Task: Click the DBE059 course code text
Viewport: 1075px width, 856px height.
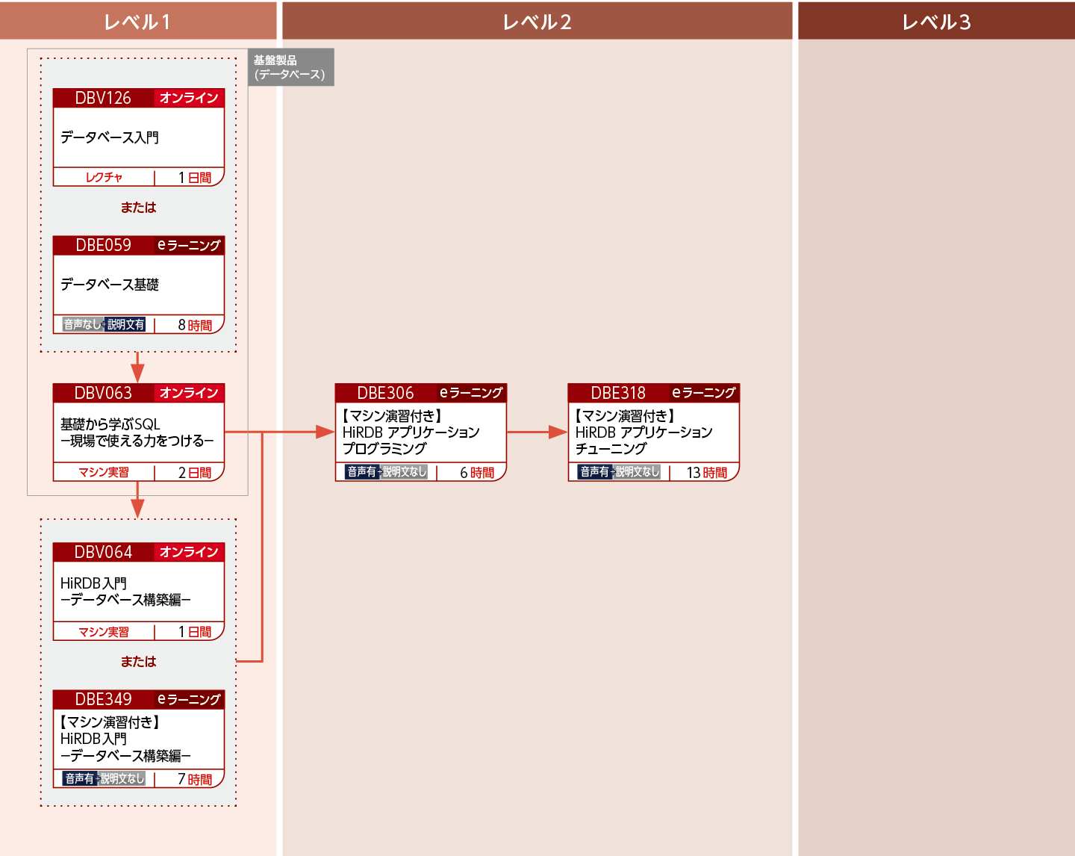Action: point(103,245)
